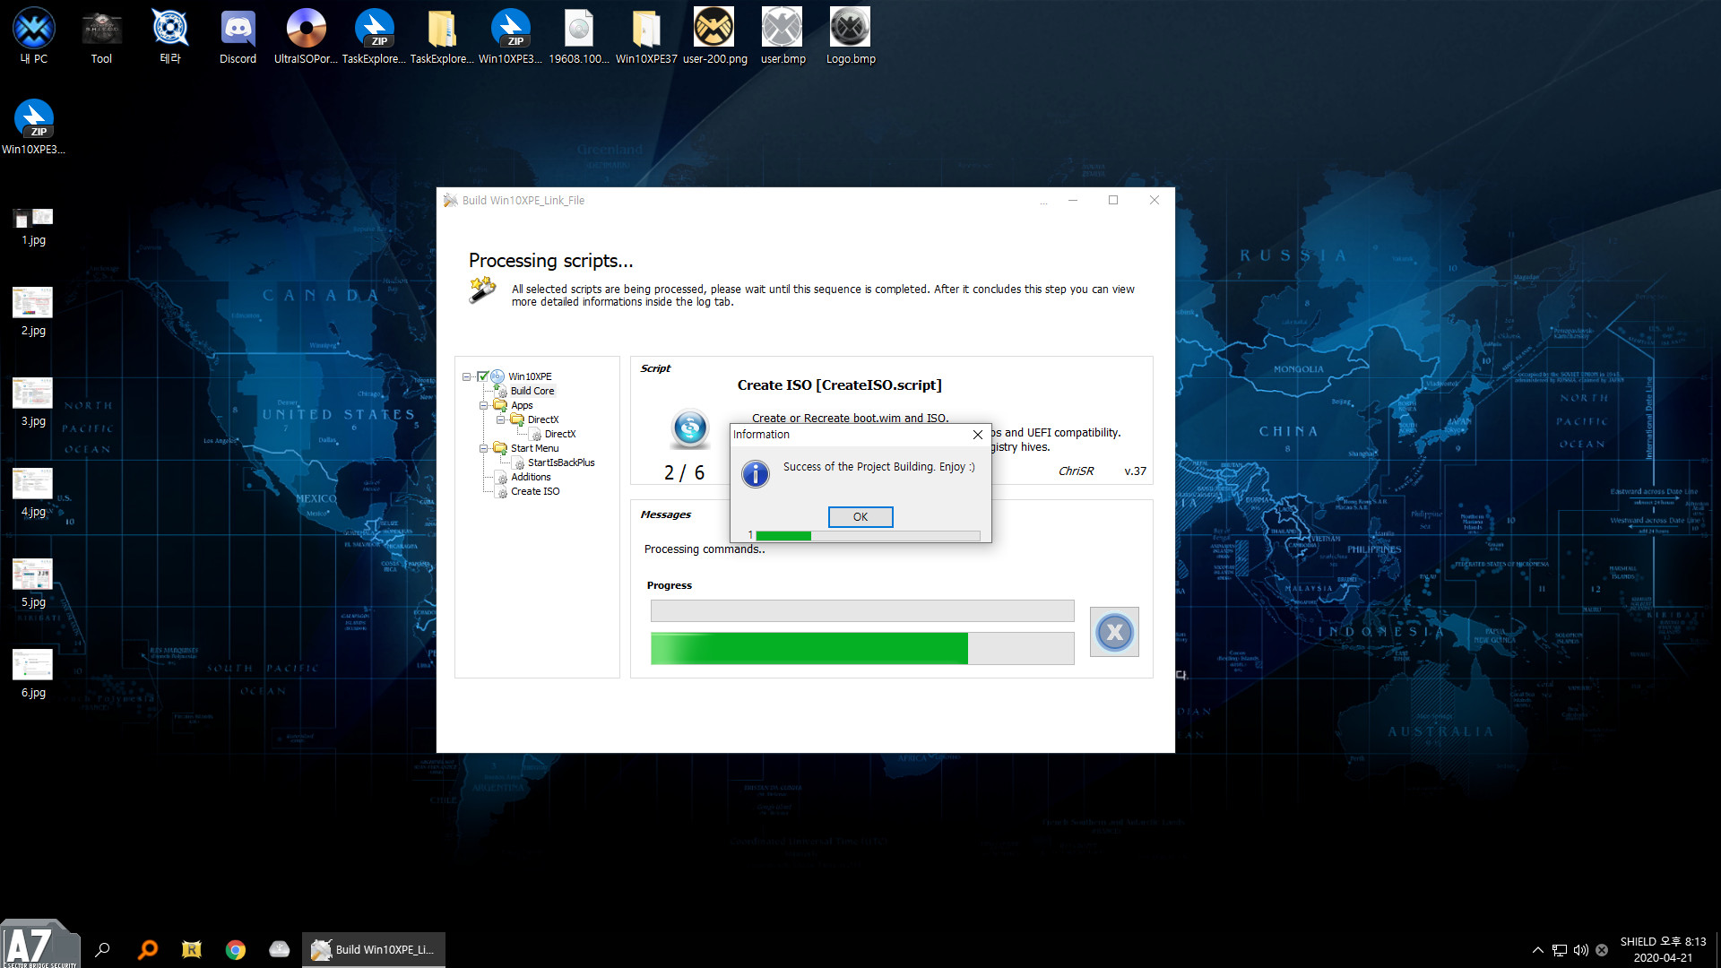Click the '2 / 6' script counter
Screen dimensions: 1721x968
[x=684, y=473]
